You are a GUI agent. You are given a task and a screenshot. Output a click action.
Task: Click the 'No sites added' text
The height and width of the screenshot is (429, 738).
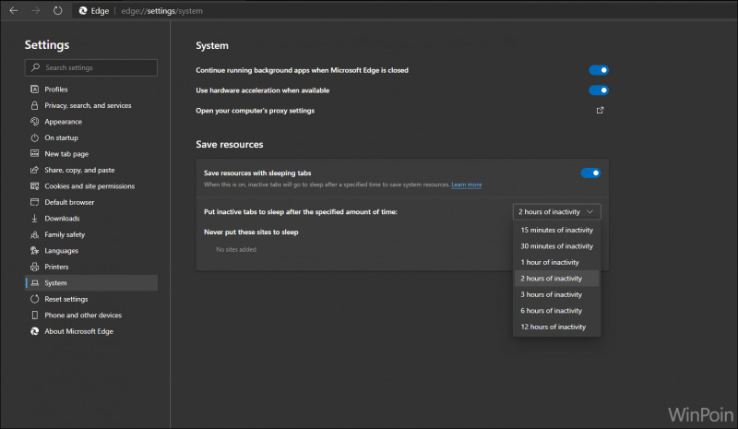[x=236, y=250]
